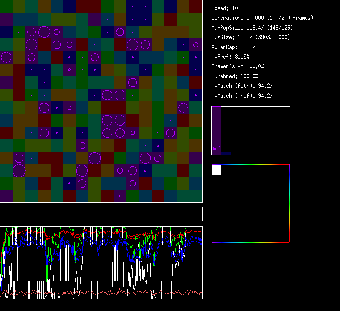
Task: Click the time-series line graph panel
Action: 101,262
